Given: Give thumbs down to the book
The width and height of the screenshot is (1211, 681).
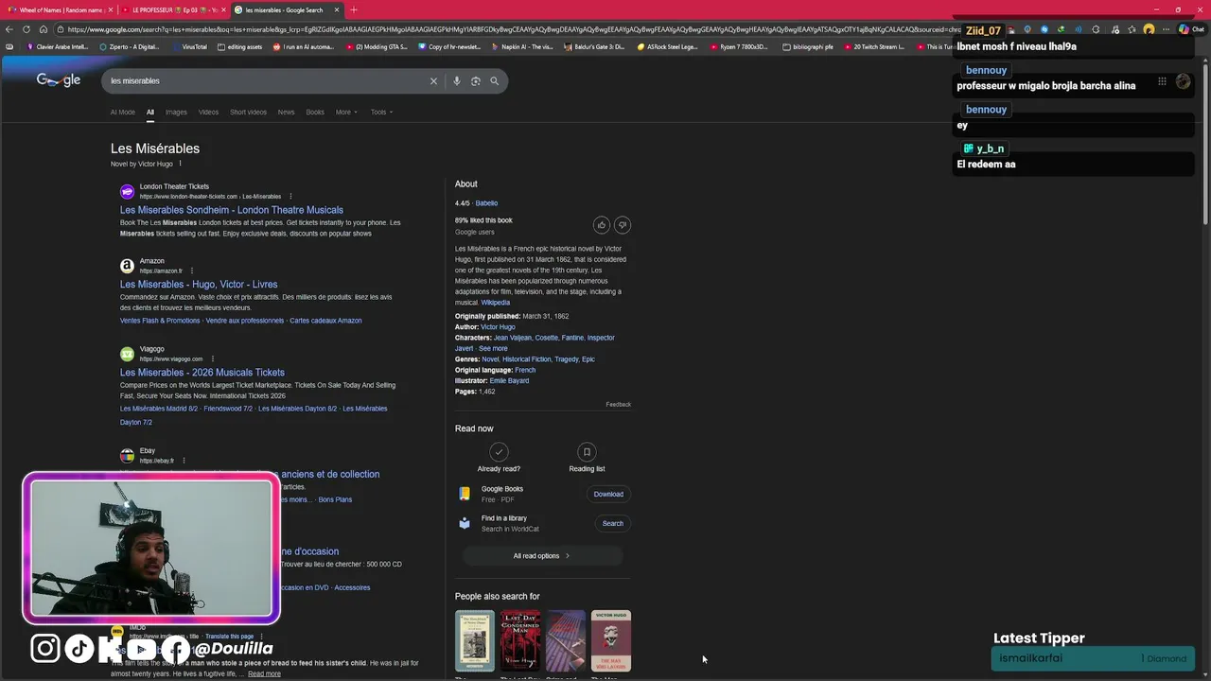Looking at the screenshot, I should (x=622, y=225).
